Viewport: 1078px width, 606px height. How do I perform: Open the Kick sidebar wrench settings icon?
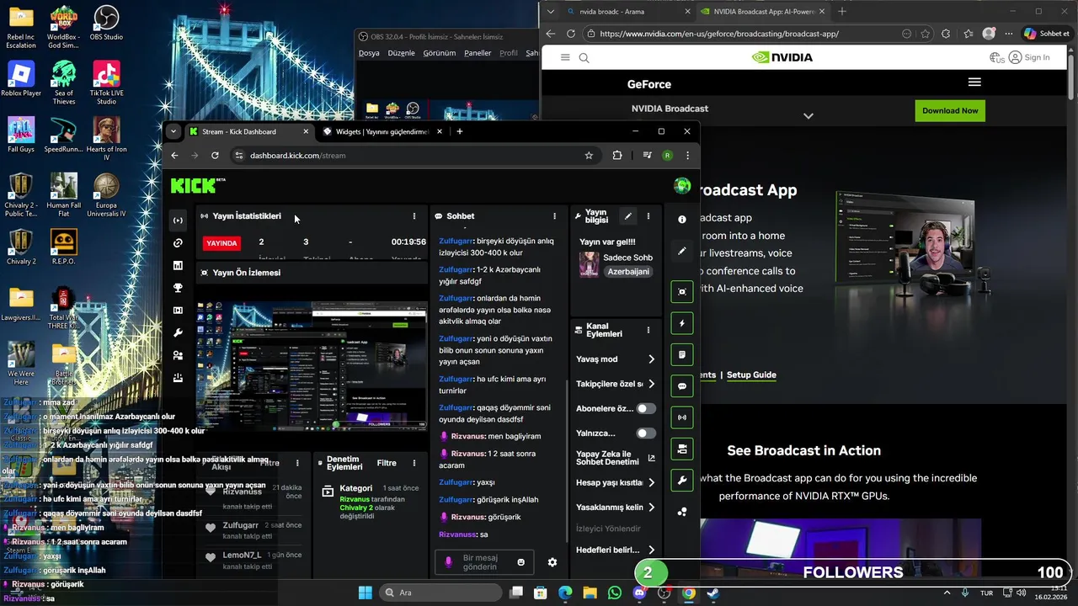click(x=178, y=333)
